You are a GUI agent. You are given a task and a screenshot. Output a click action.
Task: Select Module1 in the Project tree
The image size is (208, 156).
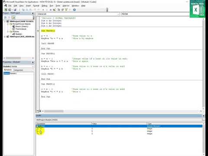[x=19, y=34]
